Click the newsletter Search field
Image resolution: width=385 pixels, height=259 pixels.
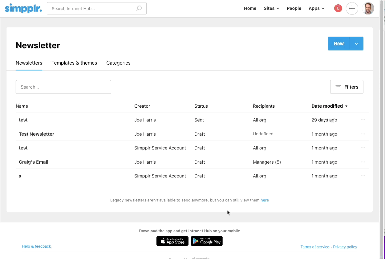63,87
